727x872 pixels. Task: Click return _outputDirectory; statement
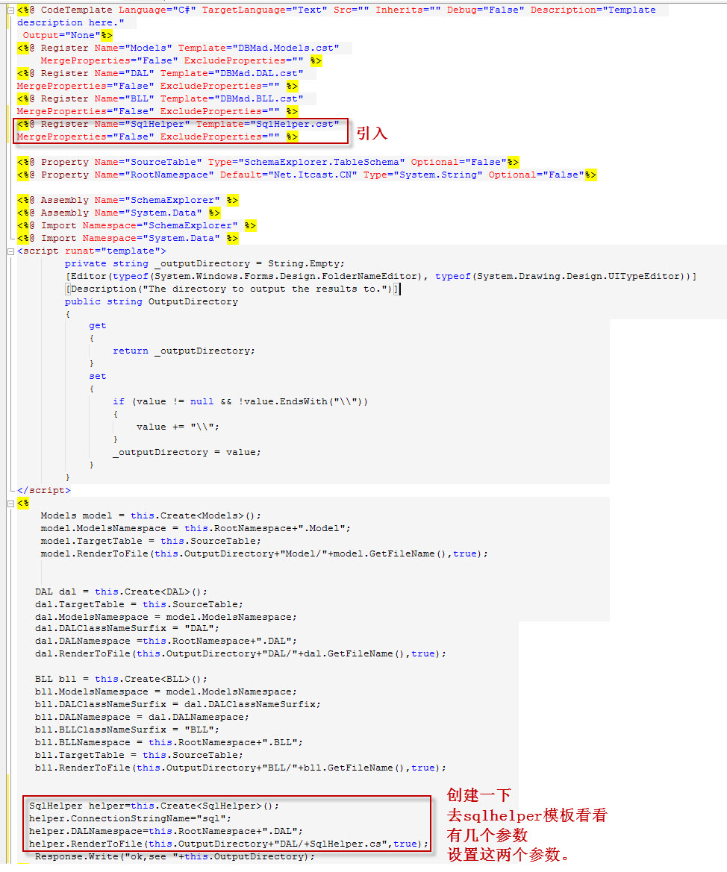pos(184,351)
